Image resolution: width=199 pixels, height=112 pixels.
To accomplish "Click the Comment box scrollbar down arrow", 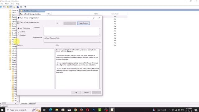I will (100, 35).
